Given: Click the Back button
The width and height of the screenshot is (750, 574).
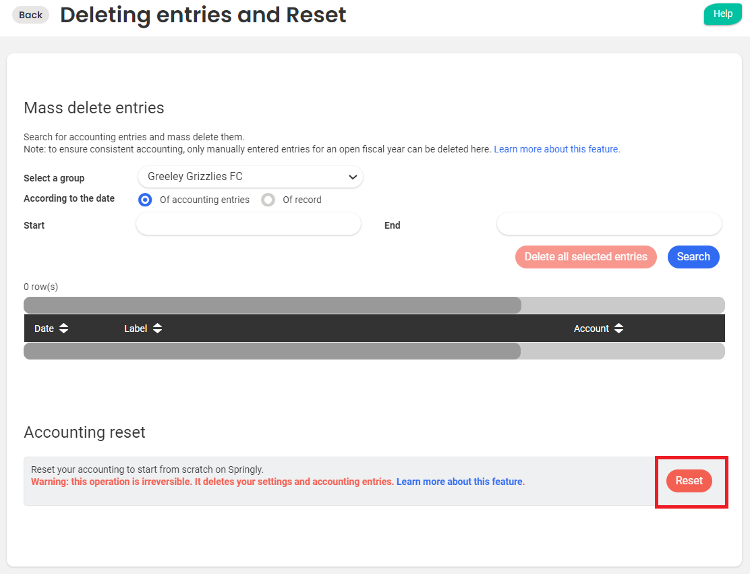Looking at the screenshot, I should tap(30, 15).
